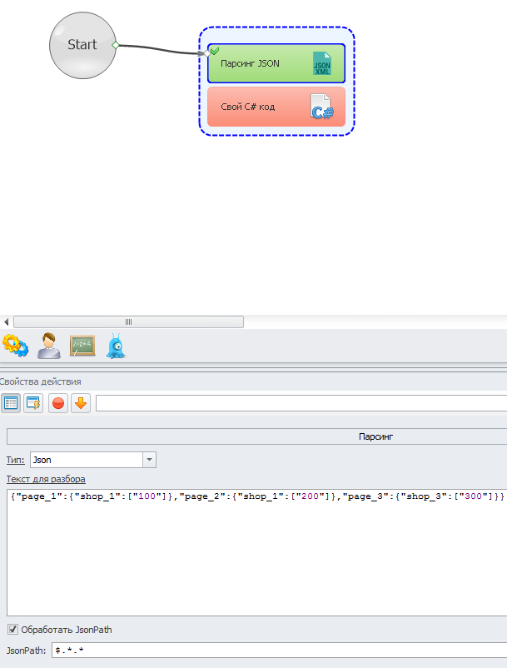Select the Свой C# код action block
Screen dimensions: 507x668
(x=258, y=107)
